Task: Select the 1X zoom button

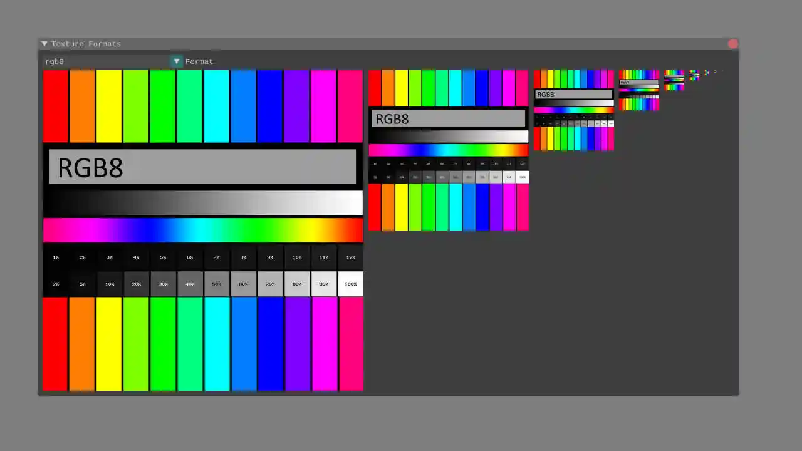Action: pyautogui.click(x=55, y=257)
